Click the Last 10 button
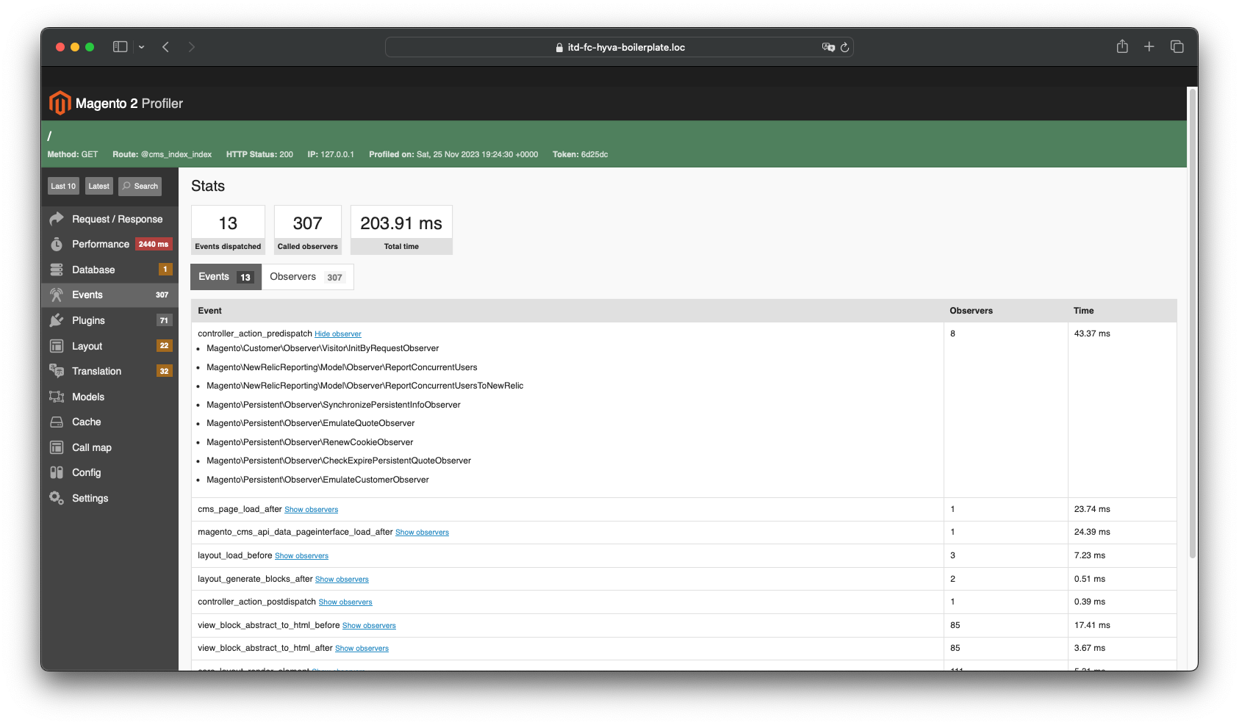 click(63, 186)
